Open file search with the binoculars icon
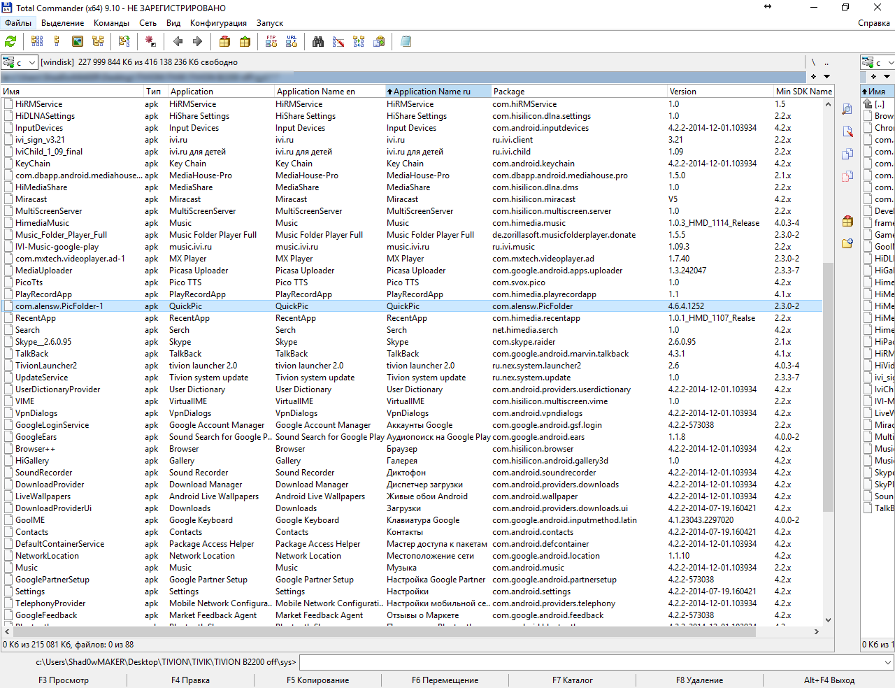The image size is (895, 688). [318, 42]
